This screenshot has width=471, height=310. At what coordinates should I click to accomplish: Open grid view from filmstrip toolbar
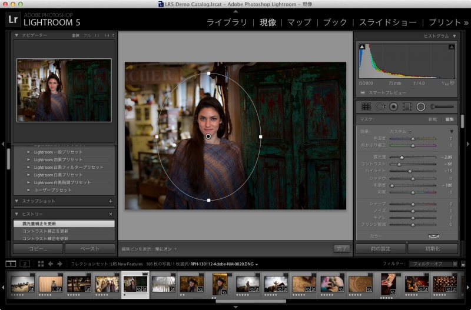pos(41,264)
